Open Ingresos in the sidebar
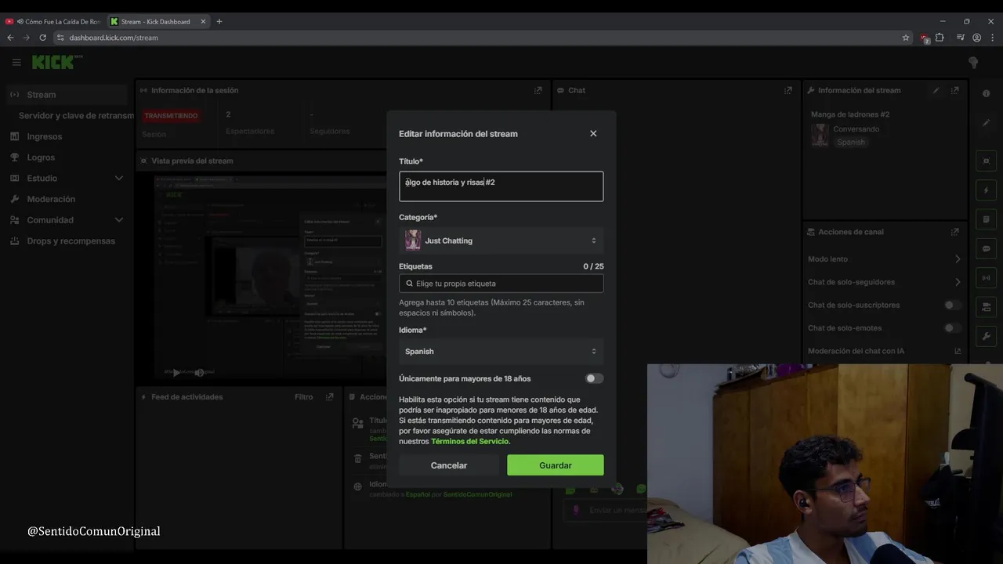 (x=45, y=136)
